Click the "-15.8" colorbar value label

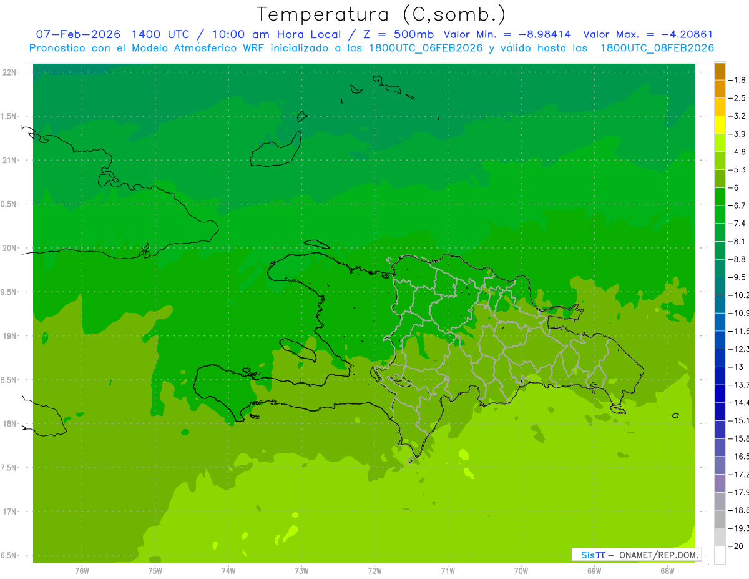[738, 438]
